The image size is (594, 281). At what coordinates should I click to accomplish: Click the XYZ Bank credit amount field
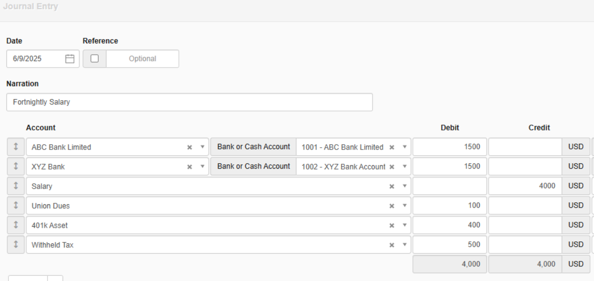click(525, 167)
